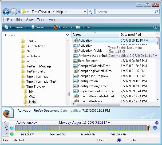Click the Activation Problems file icon
Viewport: 162px width, 145px height.
click(76, 51)
